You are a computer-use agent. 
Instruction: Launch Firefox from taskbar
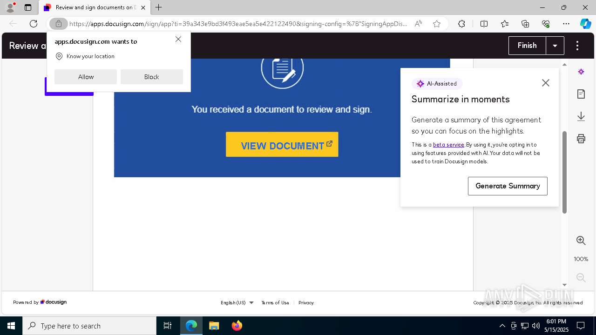pyautogui.click(x=237, y=326)
